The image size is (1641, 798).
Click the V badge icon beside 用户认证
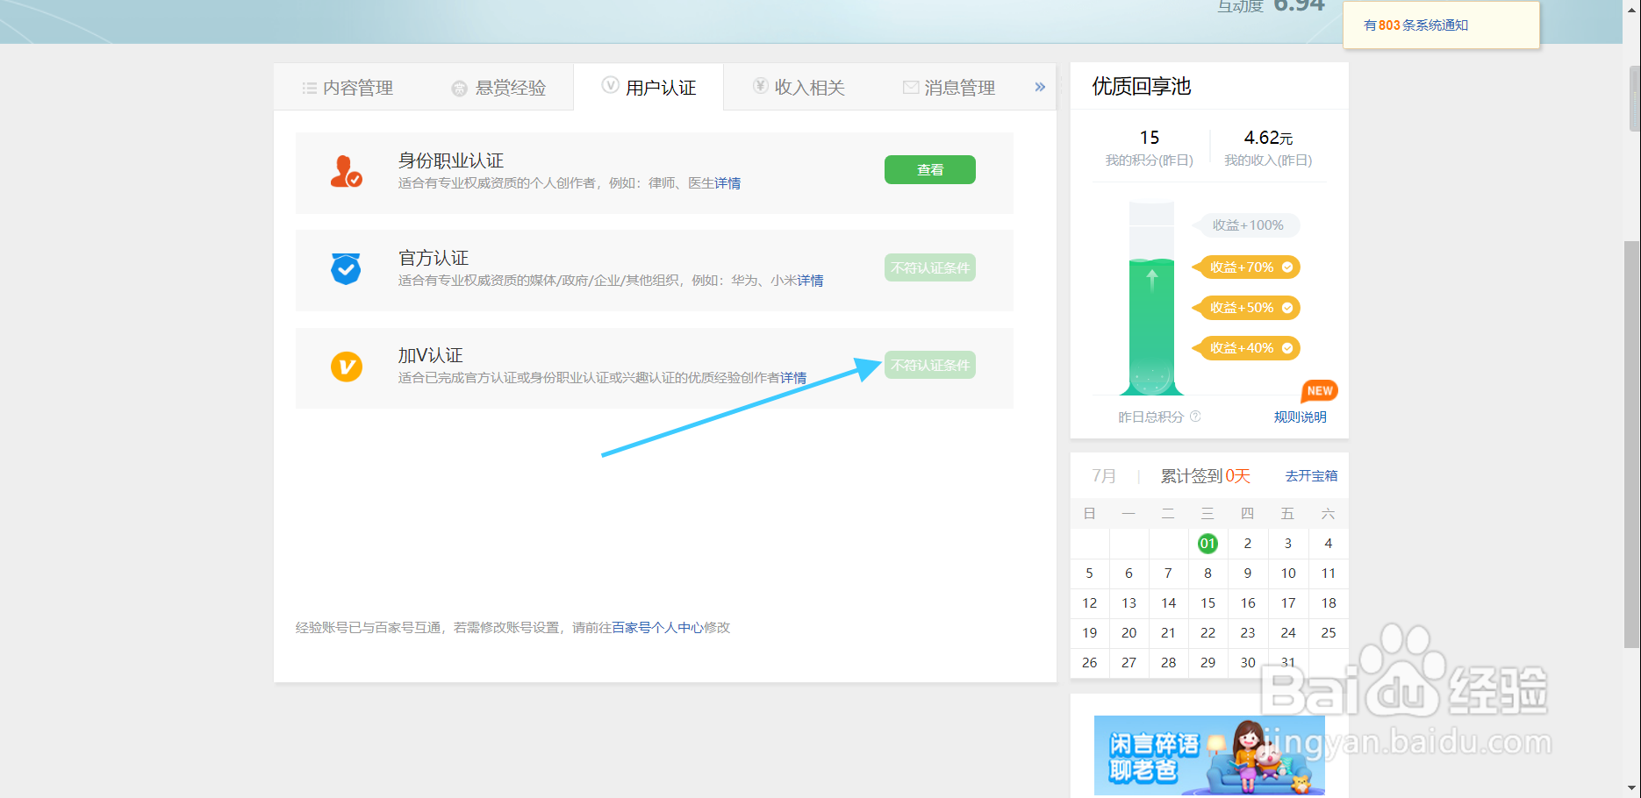610,85
